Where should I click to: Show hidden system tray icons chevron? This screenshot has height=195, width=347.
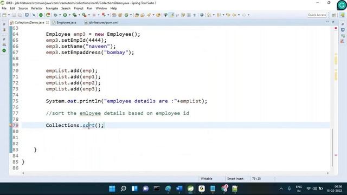(281, 188)
